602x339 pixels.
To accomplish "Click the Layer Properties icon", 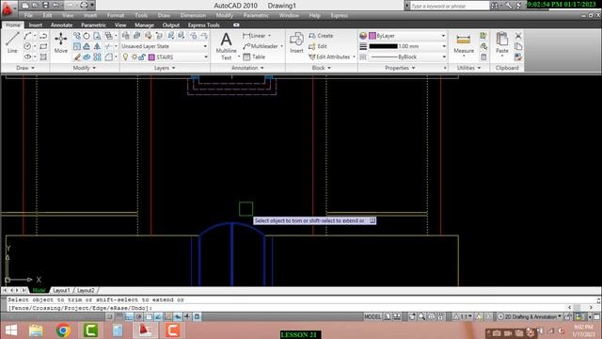I will pos(125,36).
